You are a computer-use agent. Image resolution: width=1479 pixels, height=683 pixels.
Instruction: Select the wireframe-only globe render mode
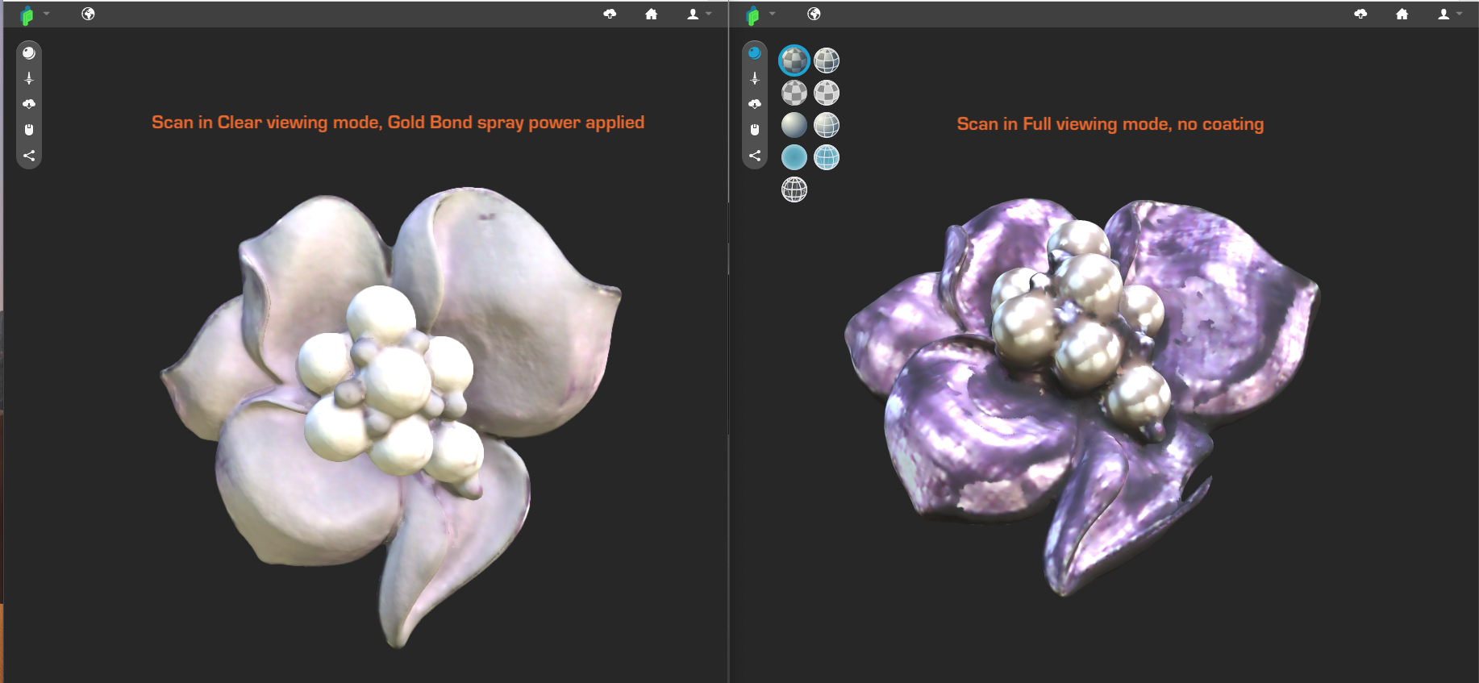[794, 189]
